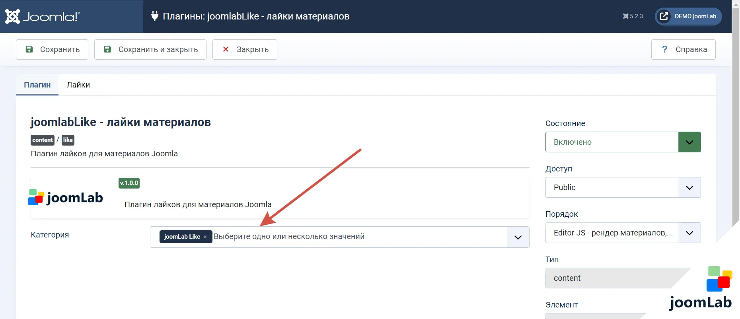Click the Joomla! logo
Screen dimensions: 740x319
click(x=43, y=16)
